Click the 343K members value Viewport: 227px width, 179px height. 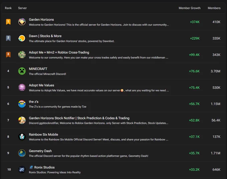pyautogui.click(x=216, y=55)
